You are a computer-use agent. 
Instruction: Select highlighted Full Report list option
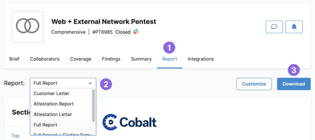coord(45,125)
